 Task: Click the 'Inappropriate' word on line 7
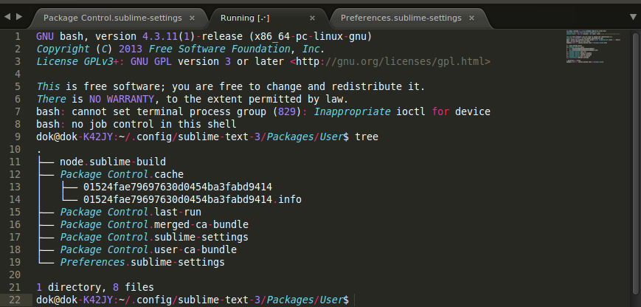352,112
